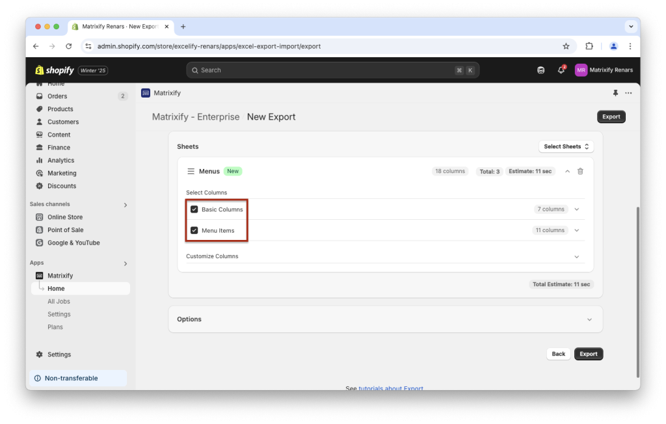Open the Plans page under Matrixify

pos(55,326)
